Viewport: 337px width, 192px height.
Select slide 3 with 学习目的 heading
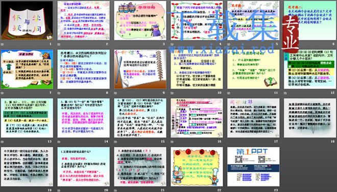(140, 20)
